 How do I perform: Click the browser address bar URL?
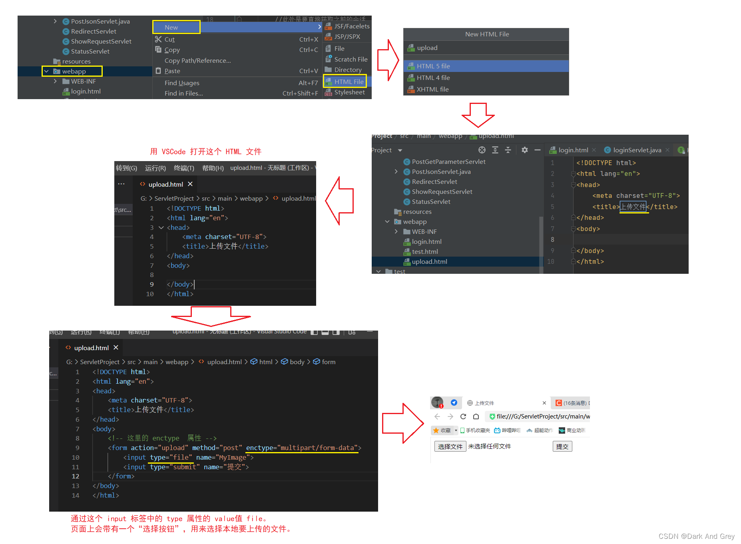543,416
